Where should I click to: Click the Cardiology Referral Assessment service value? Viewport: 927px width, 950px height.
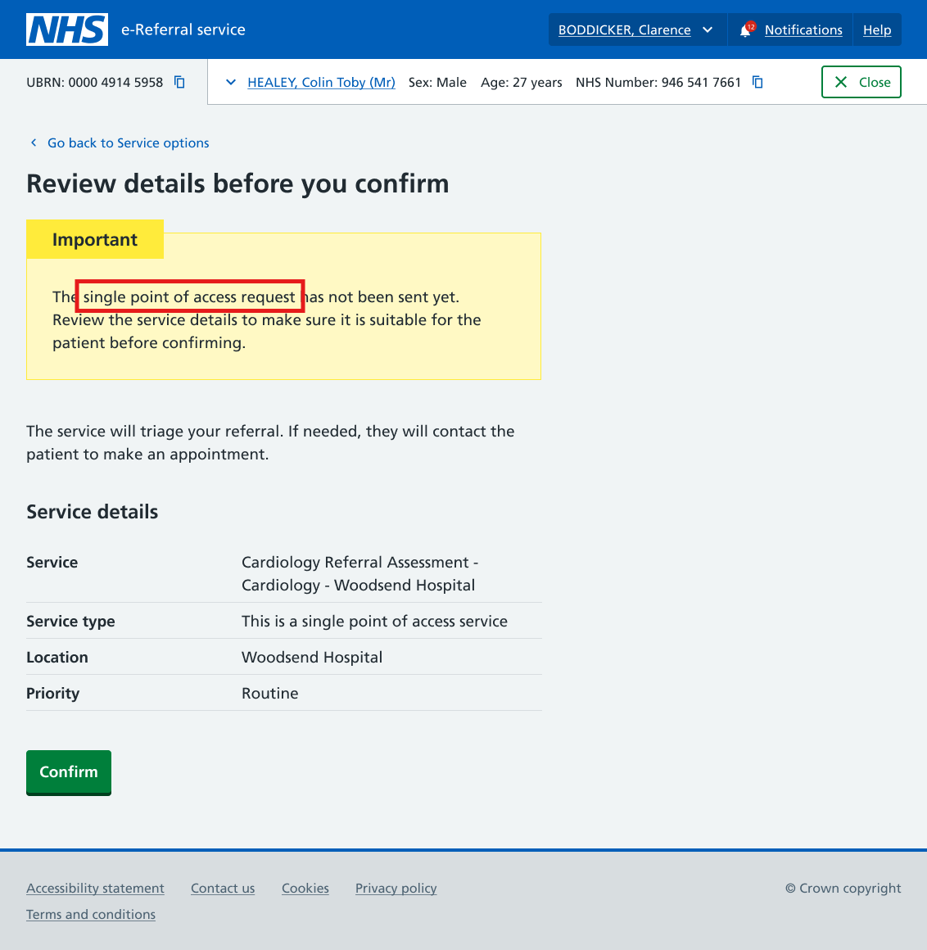point(359,574)
